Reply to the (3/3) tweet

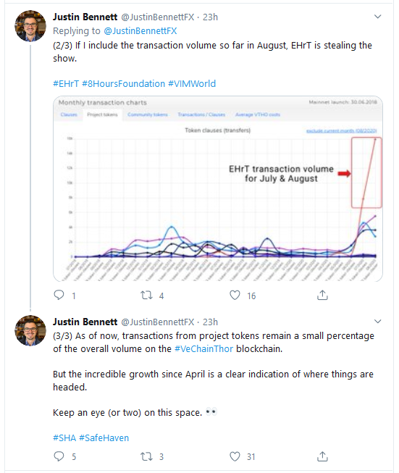coord(59,456)
